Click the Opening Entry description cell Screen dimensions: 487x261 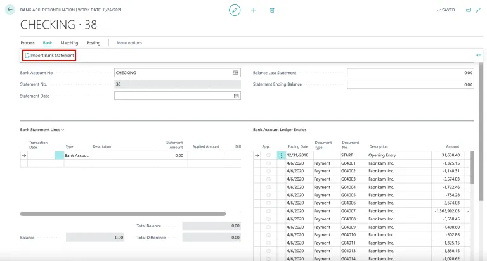399,155
